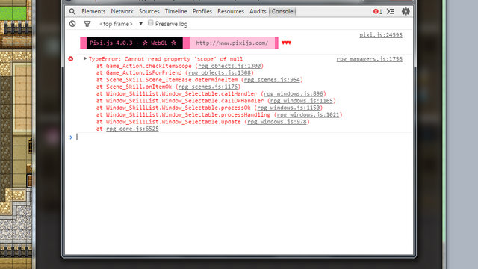
Task: Switch to the Network tab
Action: (122, 12)
